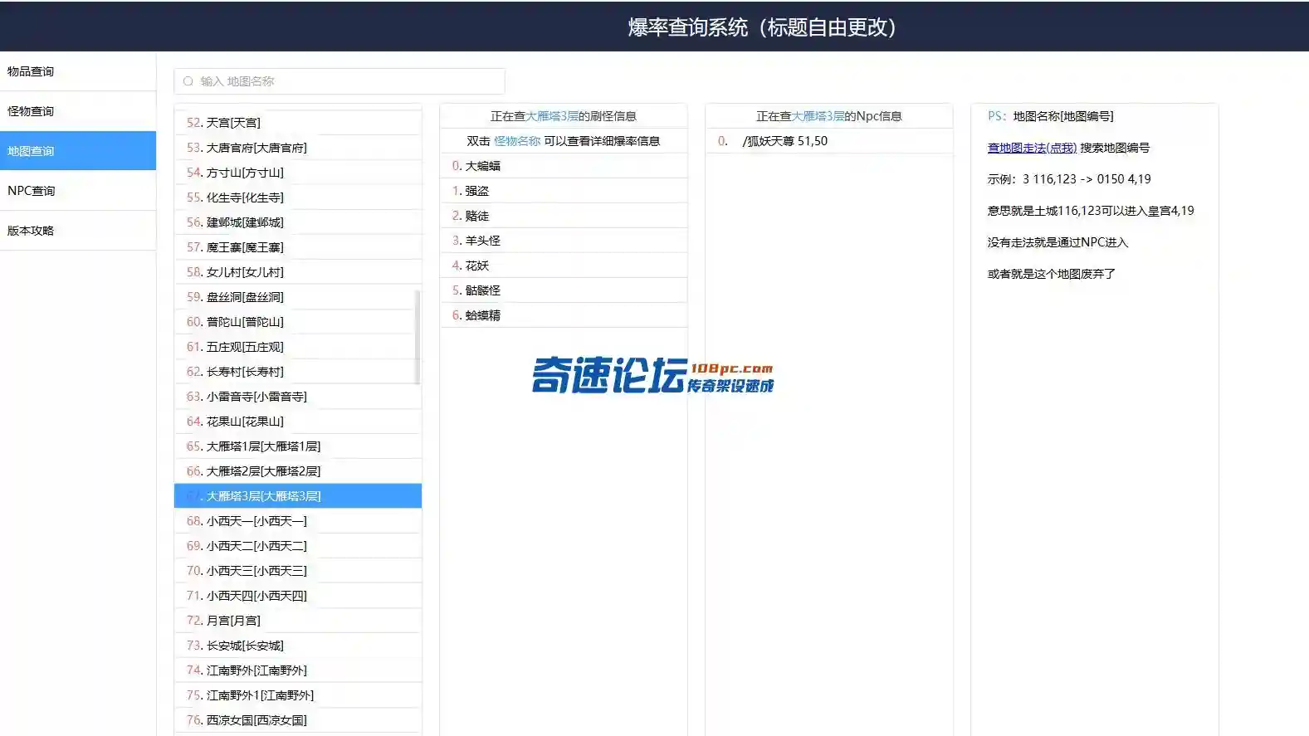The width and height of the screenshot is (1309, 736).
Task: Select map row 55. 化生寺
Action: coord(298,197)
